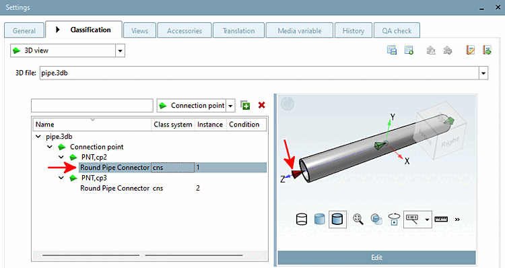
Task: Open the measurement tool dropdown arrow
Action: (427, 220)
